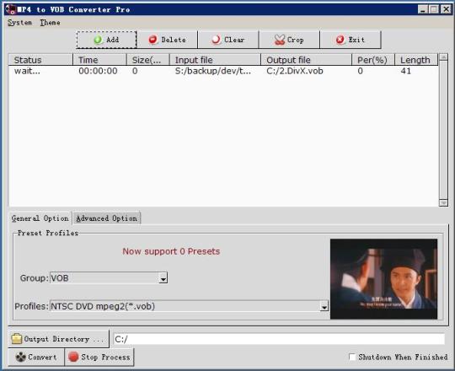Switch to the General Option tab
Screen dimensions: 455x371
click(40, 218)
